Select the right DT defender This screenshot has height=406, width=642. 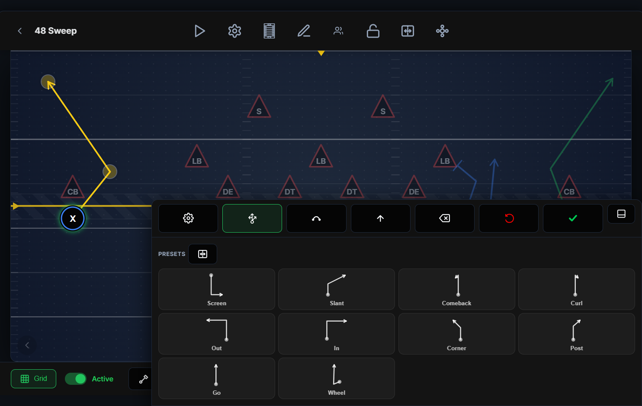(x=352, y=188)
